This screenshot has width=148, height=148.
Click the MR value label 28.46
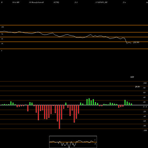[137, 87]
